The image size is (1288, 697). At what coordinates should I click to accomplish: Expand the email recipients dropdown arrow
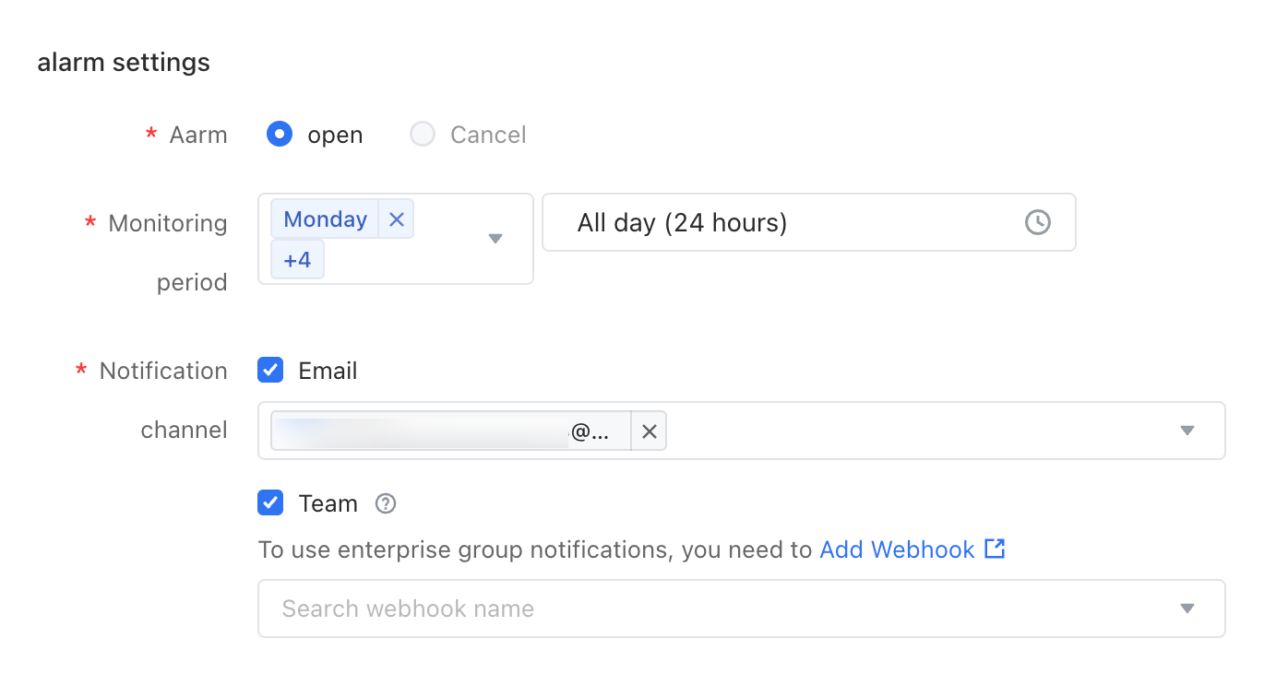tap(1187, 431)
